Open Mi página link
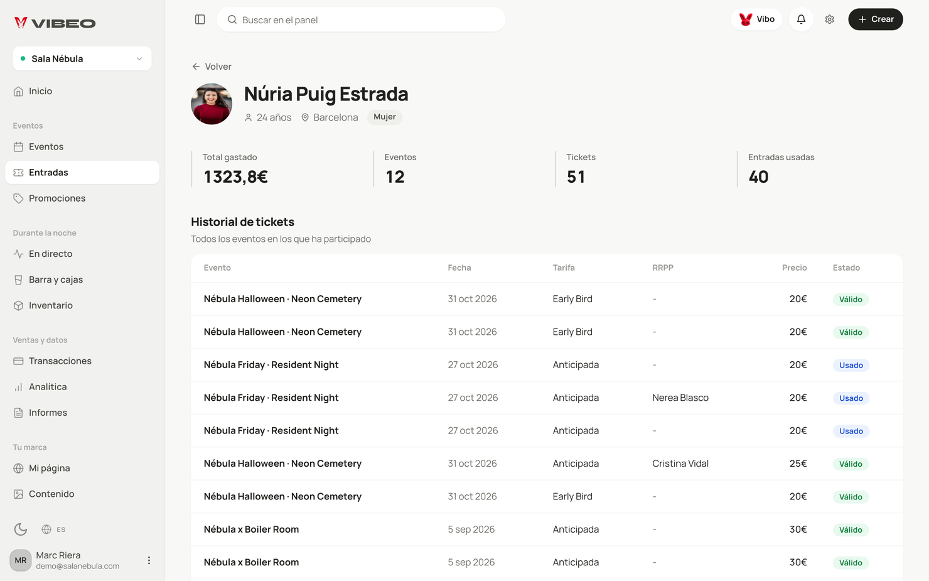Viewport: 929px width, 581px height. click(82, 468)
